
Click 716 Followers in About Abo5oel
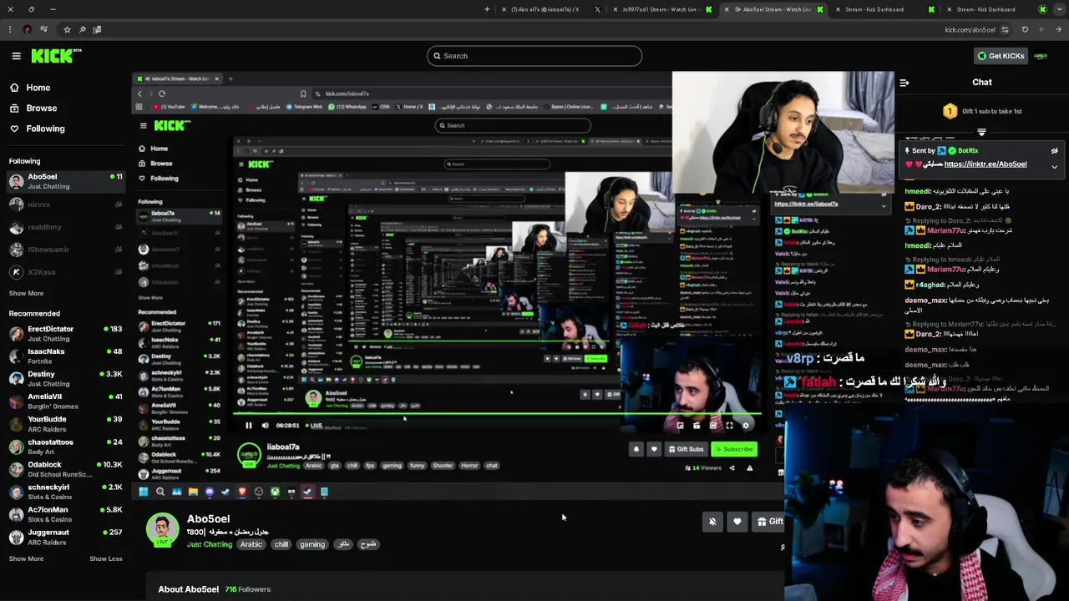pyautogui.click(x=247, y=589)
